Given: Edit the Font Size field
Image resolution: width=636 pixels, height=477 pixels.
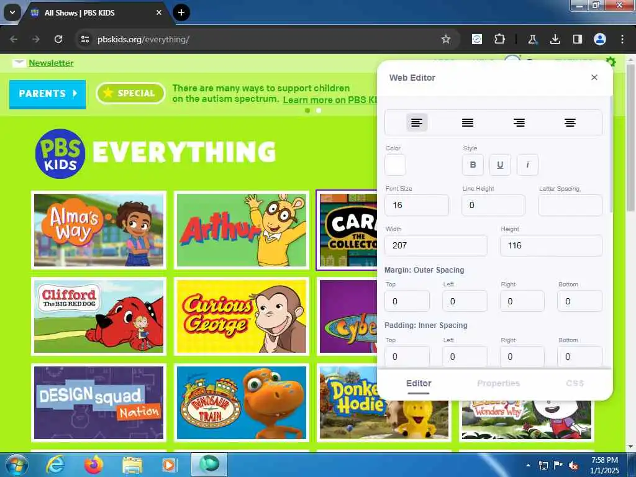Looking at the screenshot, I should pos(417,205).
